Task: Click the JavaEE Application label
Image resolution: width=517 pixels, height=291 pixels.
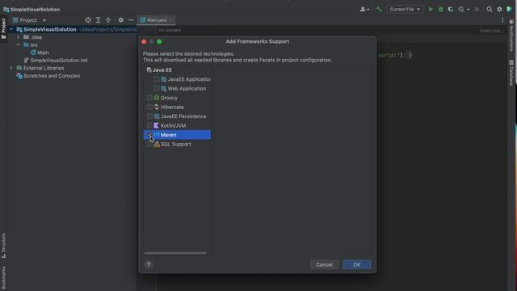Action: (x=189, y=79)
